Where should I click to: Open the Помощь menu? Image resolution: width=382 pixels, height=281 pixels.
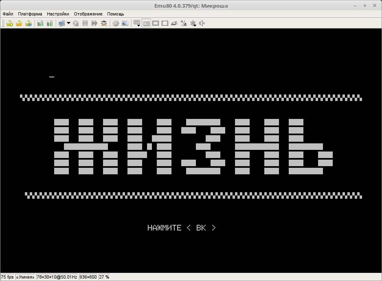pyautogui.click(x=116, y=14)
